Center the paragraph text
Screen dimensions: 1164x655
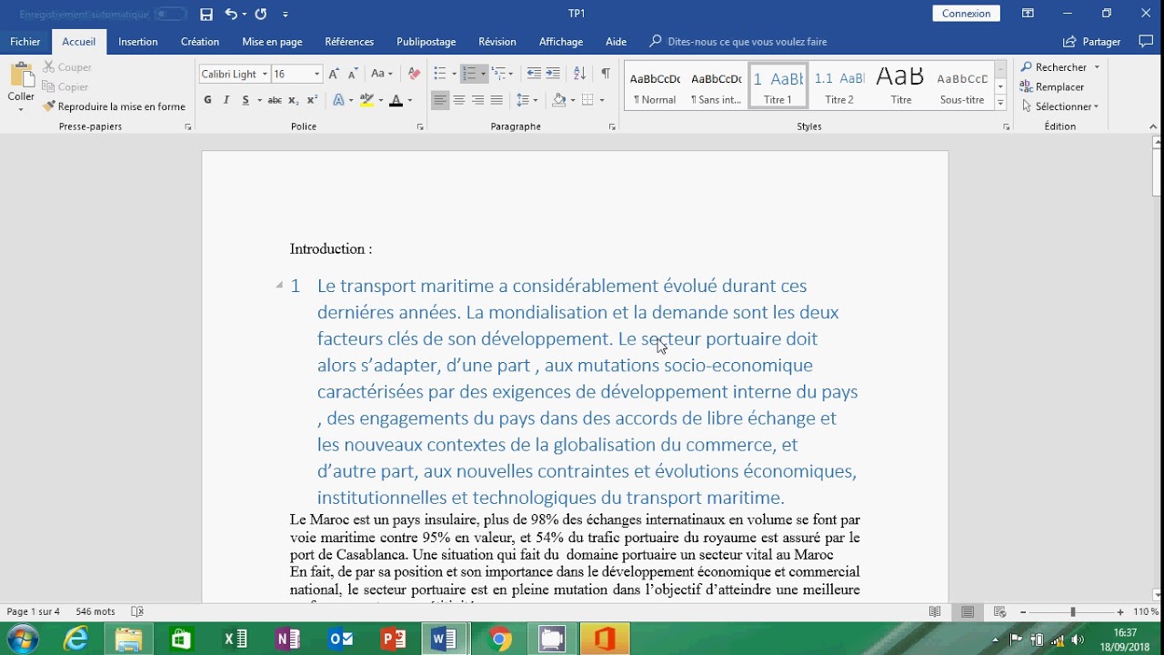[x=459, y=100]
